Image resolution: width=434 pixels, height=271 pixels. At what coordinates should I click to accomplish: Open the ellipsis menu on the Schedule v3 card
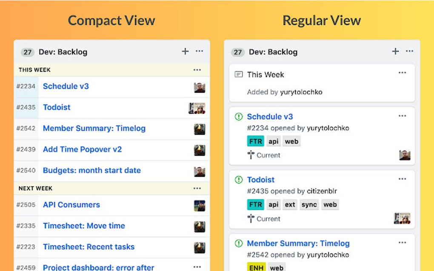pos(402,115)
